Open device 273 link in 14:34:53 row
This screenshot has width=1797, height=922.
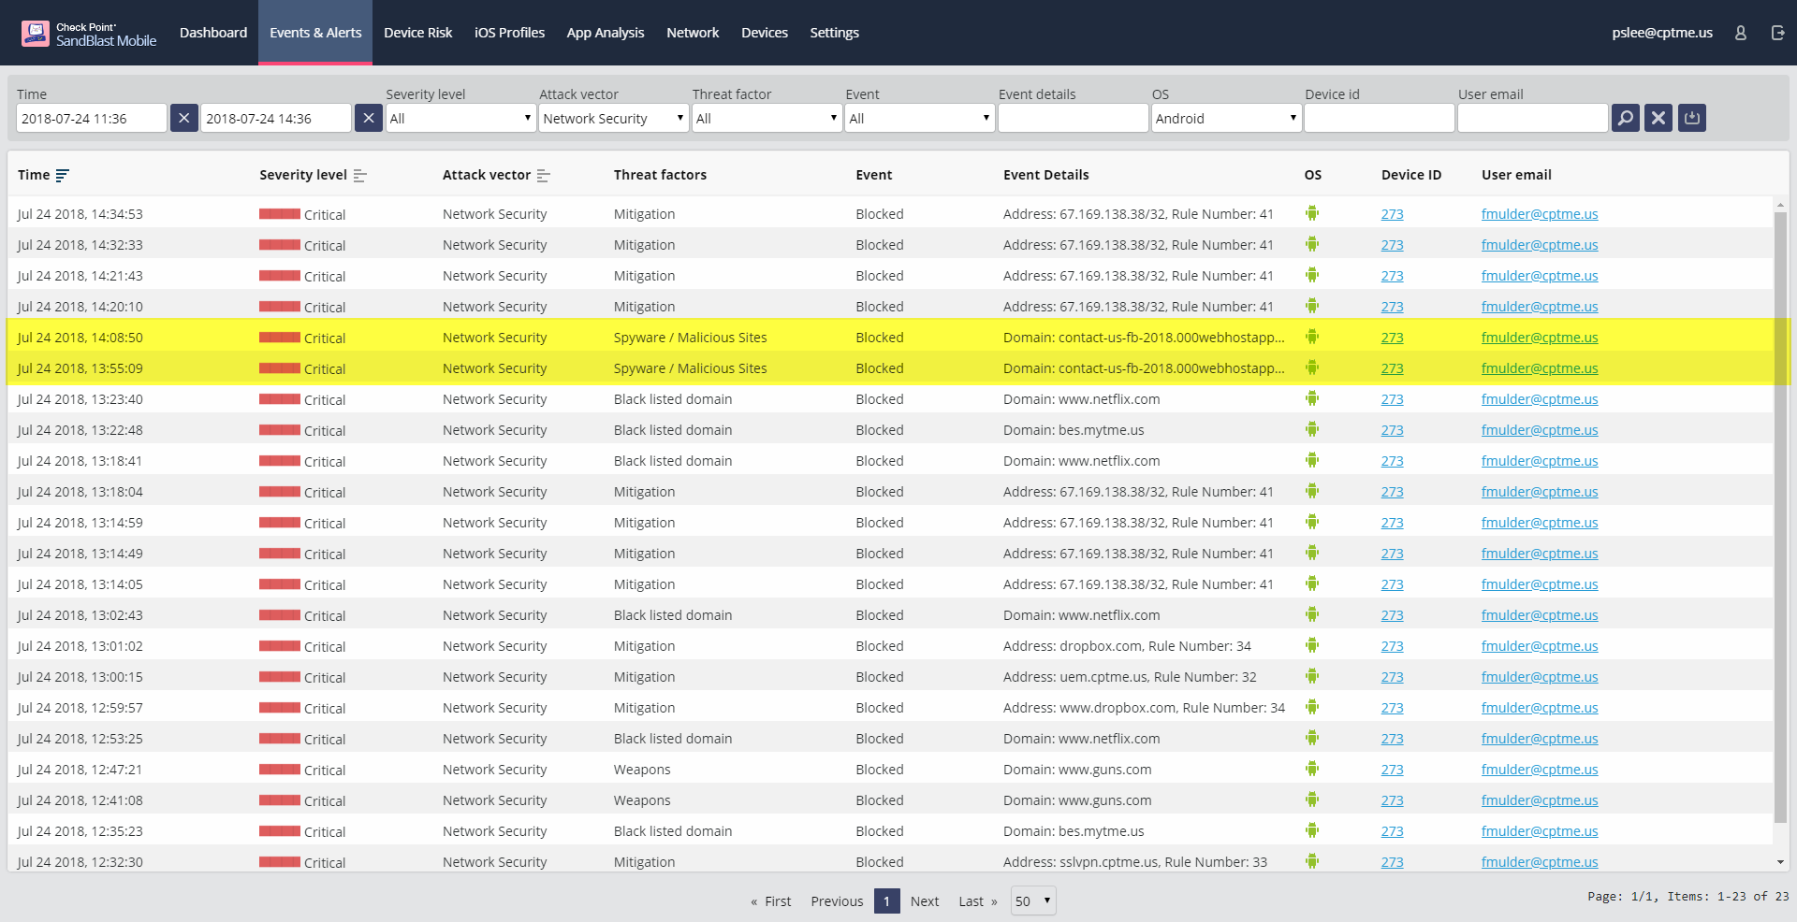click(1392, 214)
